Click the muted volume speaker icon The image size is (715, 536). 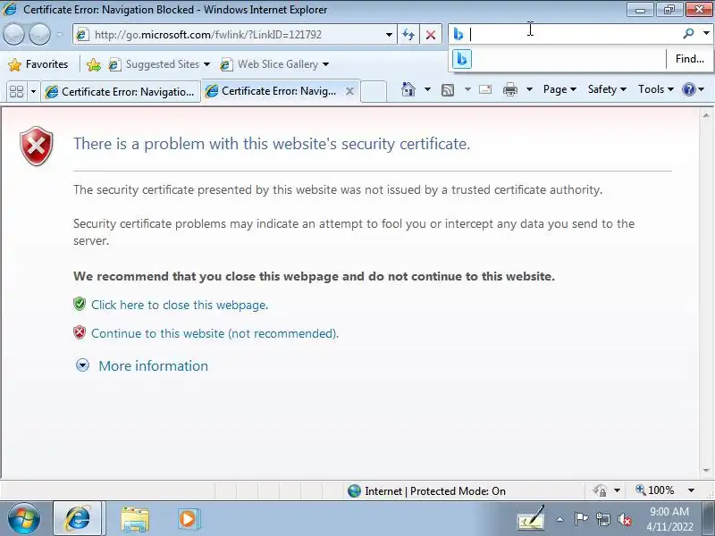[624, 519]
